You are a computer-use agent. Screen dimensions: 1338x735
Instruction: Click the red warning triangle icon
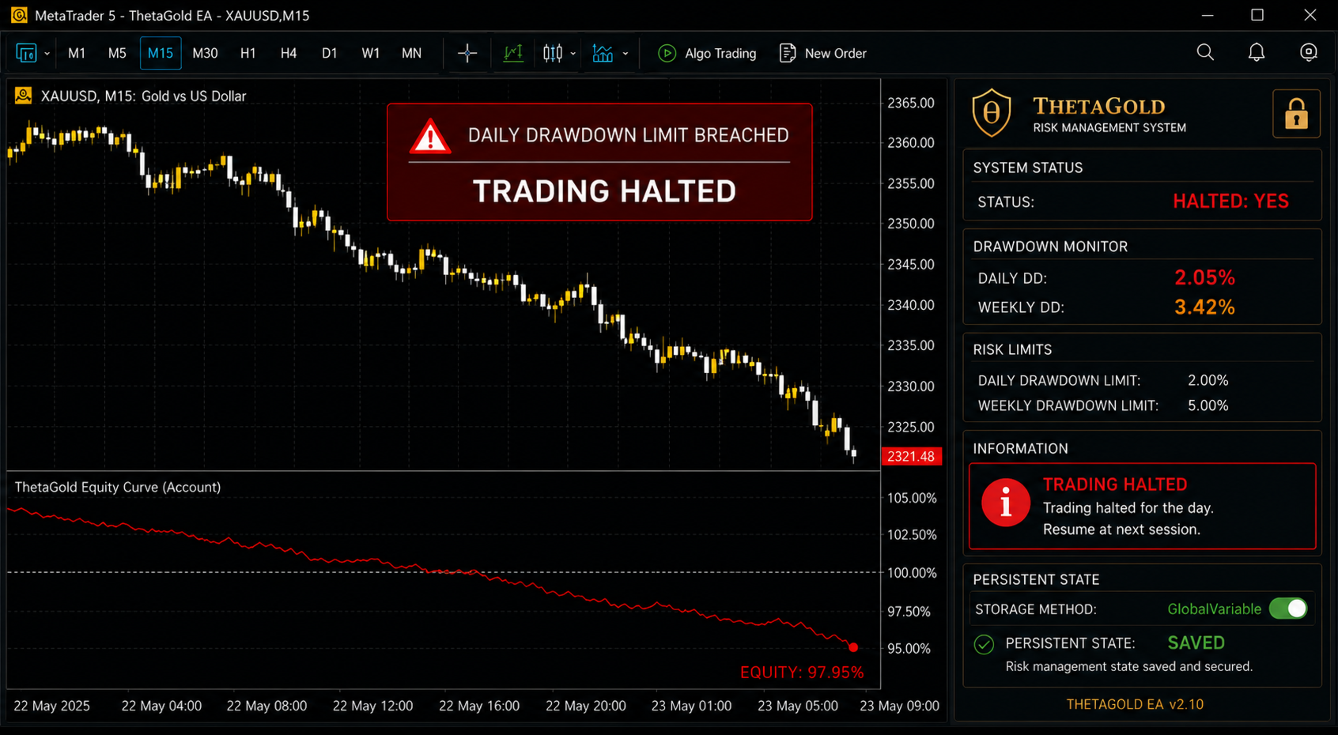click(430, 137)
